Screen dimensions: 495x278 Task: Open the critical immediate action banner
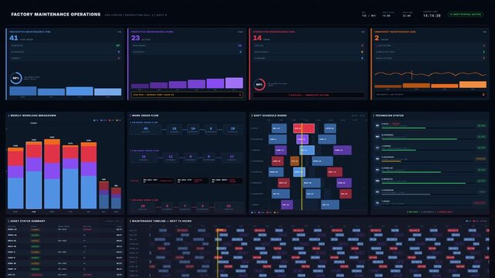coord(308,95)
